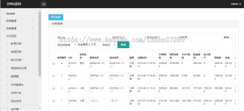Click the DRM森林 logo title
The image size is (244, 111).
(14, 4)
